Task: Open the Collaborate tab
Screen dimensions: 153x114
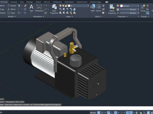Action: click(x=57, y=2)
